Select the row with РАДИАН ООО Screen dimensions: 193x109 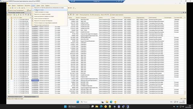click(x=96, y=77)
